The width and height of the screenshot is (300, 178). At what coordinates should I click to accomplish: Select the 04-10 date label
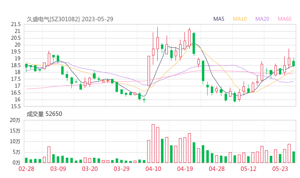coord(153,169)
